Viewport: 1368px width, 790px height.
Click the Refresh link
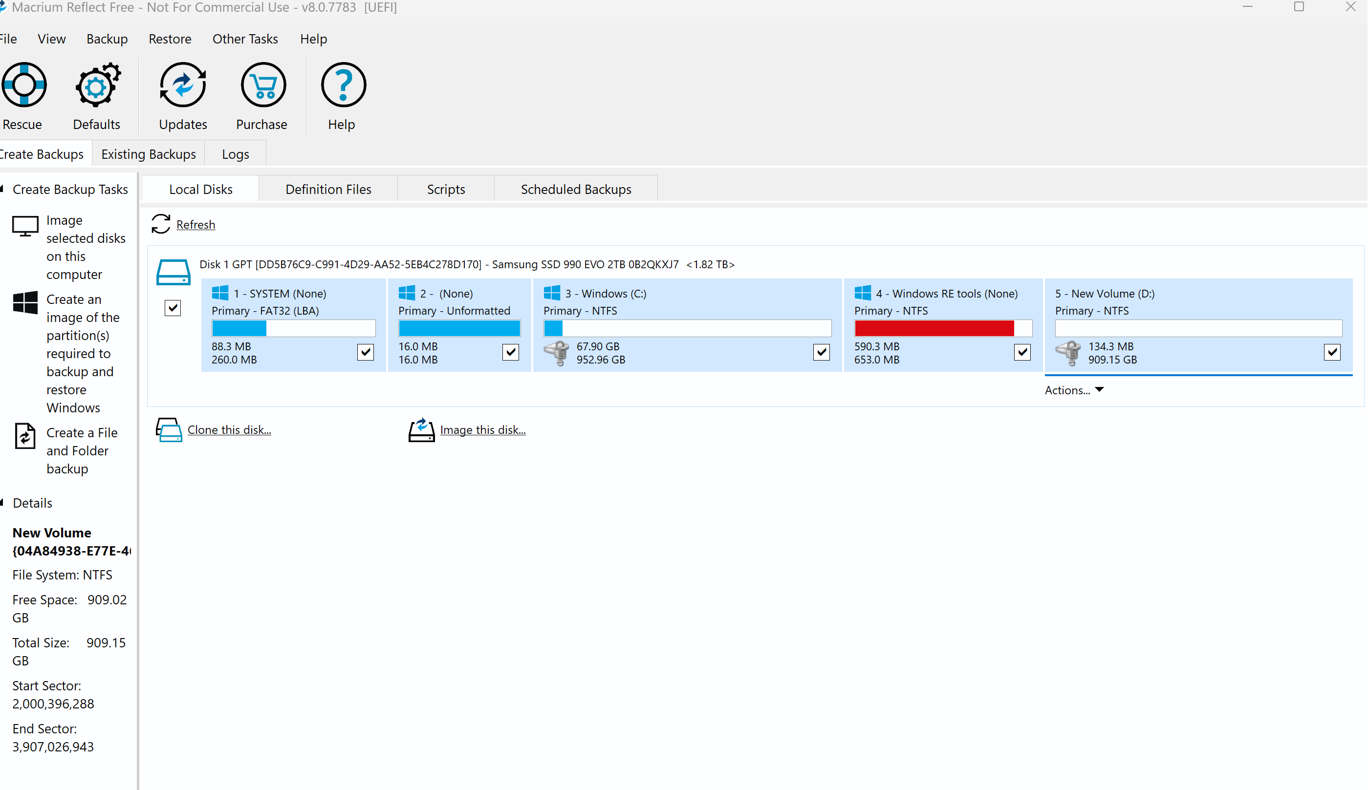[196, 225]
